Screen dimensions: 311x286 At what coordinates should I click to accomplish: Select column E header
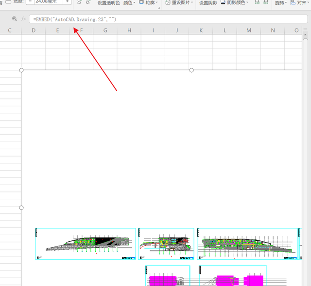click(57, 30)
